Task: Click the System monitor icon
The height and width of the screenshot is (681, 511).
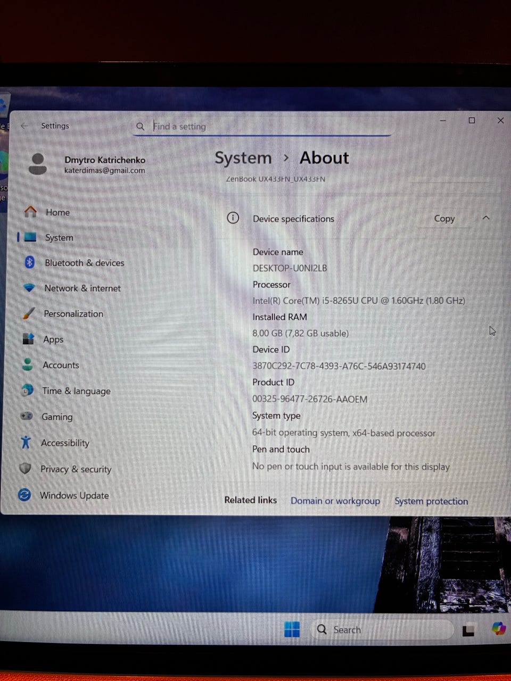Action: click(x=30, y=237)
